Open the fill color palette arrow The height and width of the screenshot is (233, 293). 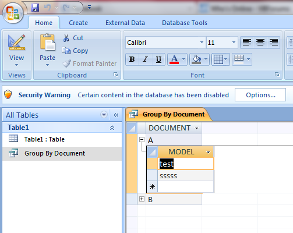coord(206,59)
